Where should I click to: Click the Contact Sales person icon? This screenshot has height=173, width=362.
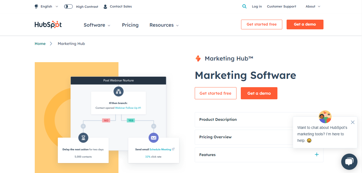click(x=105, y=6)
